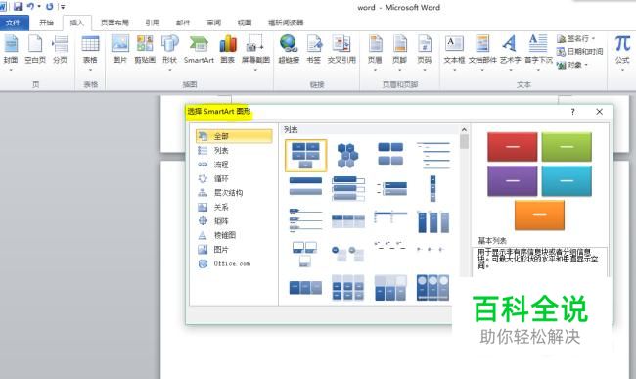Insert a 空白页 (Blank Page)
Screen dimensions: 636x379
point(35,50)
